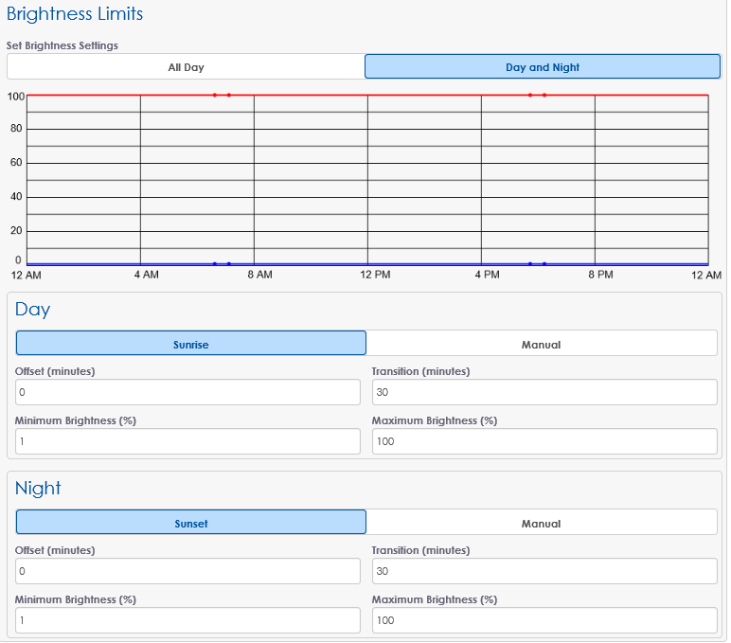The height and width of the screenshot is (643, 731).
Task: Focus the Night Maximum Brightness field
Action: pos(544,620)
